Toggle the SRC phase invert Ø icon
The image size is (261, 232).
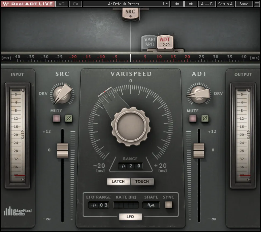click(x=68, y=119)
